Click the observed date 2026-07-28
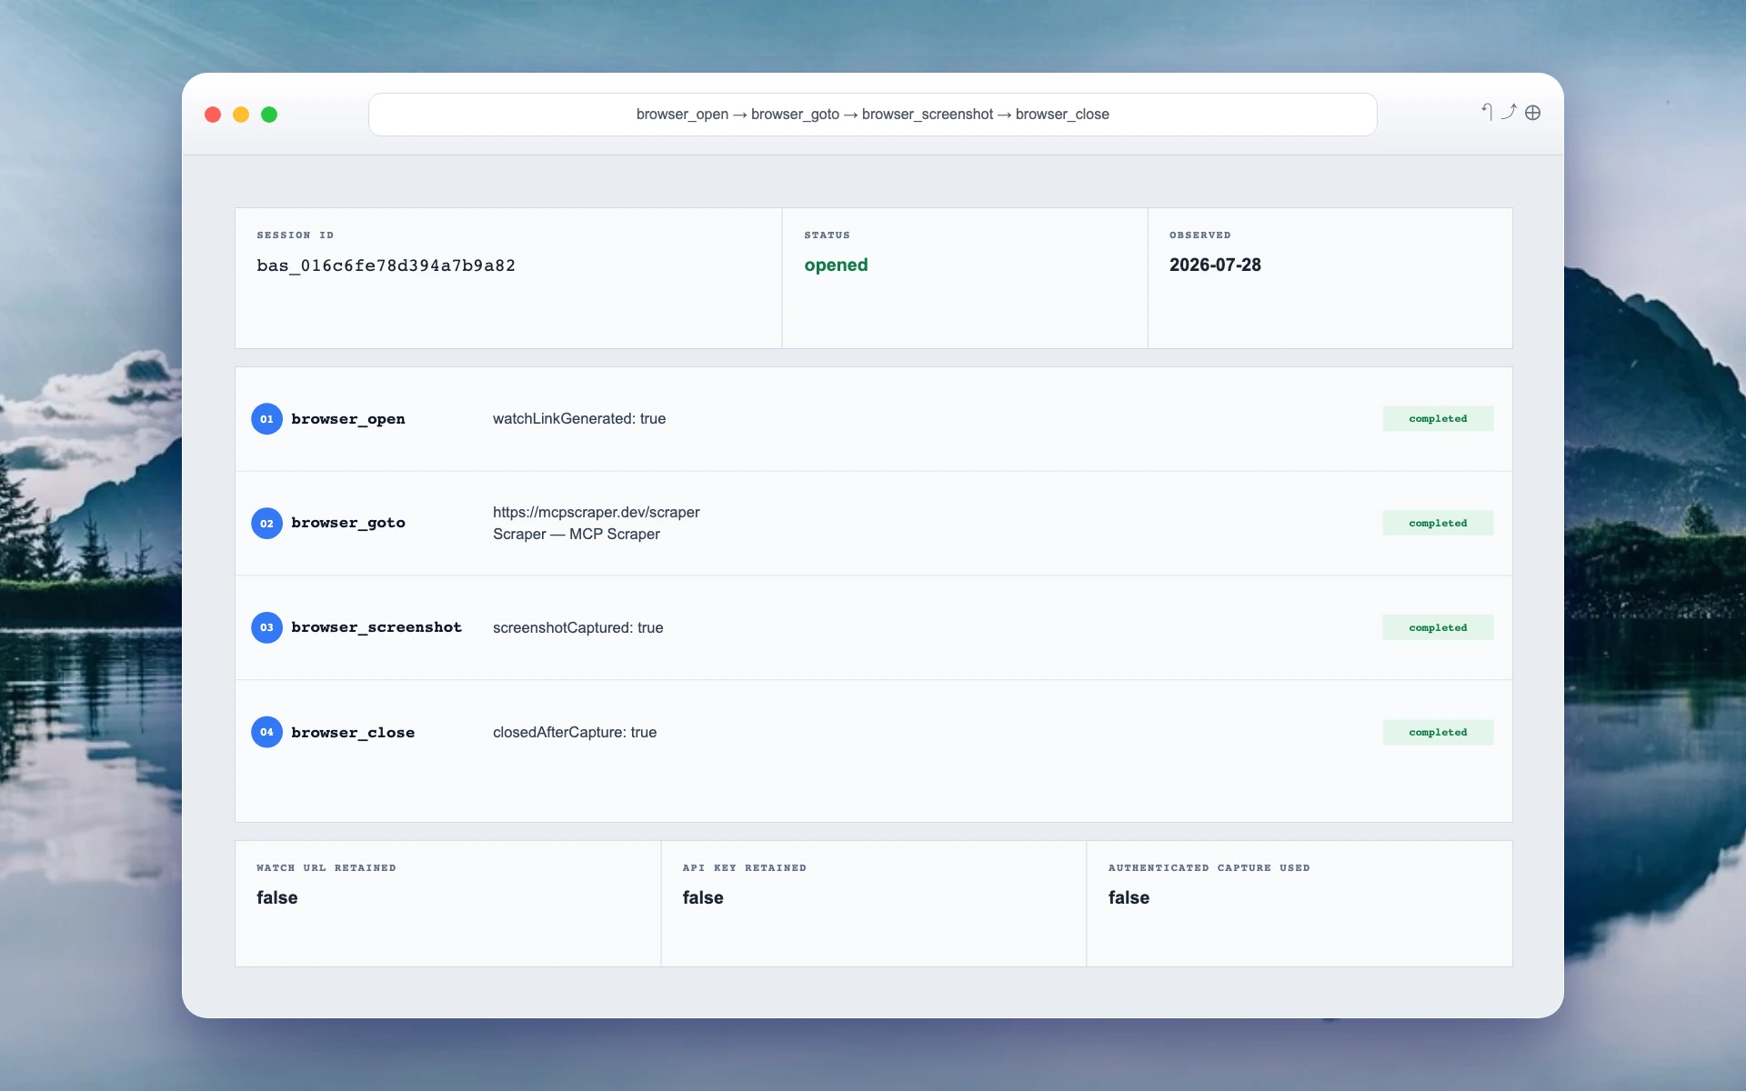 pos(1215,265)
